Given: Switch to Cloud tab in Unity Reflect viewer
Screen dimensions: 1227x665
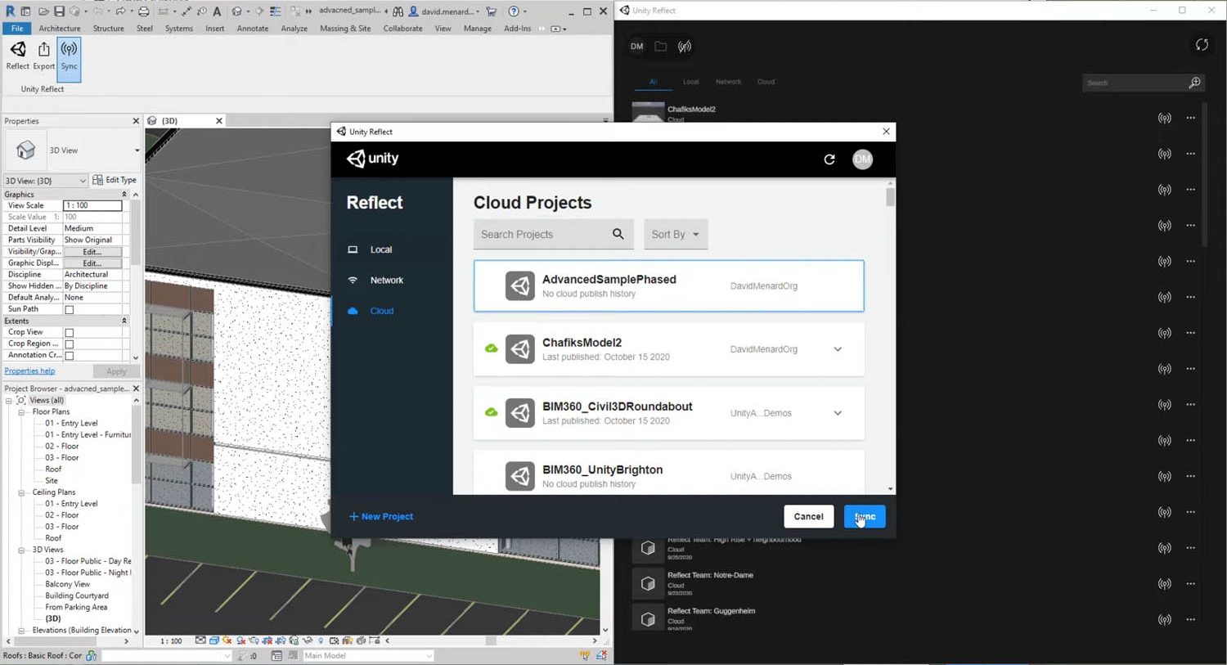Looking at the screenshot, I should tap(766, 82).
